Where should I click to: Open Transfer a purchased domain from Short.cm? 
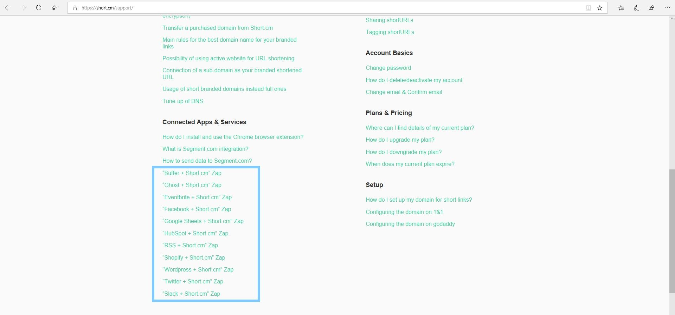coord(218,28)
